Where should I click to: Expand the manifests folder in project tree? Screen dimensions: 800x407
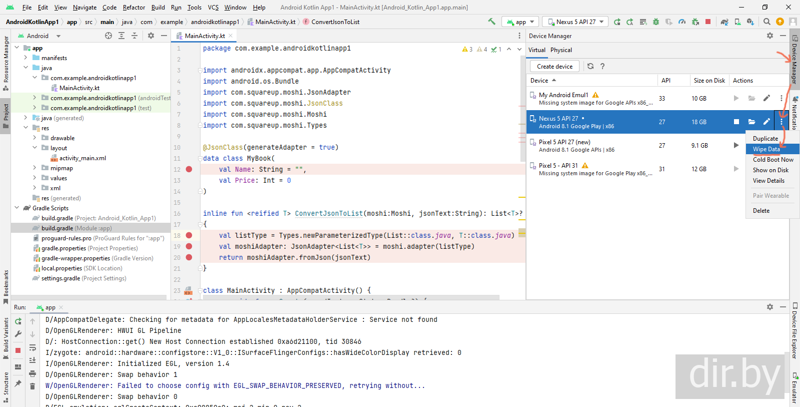click(26, 58)
